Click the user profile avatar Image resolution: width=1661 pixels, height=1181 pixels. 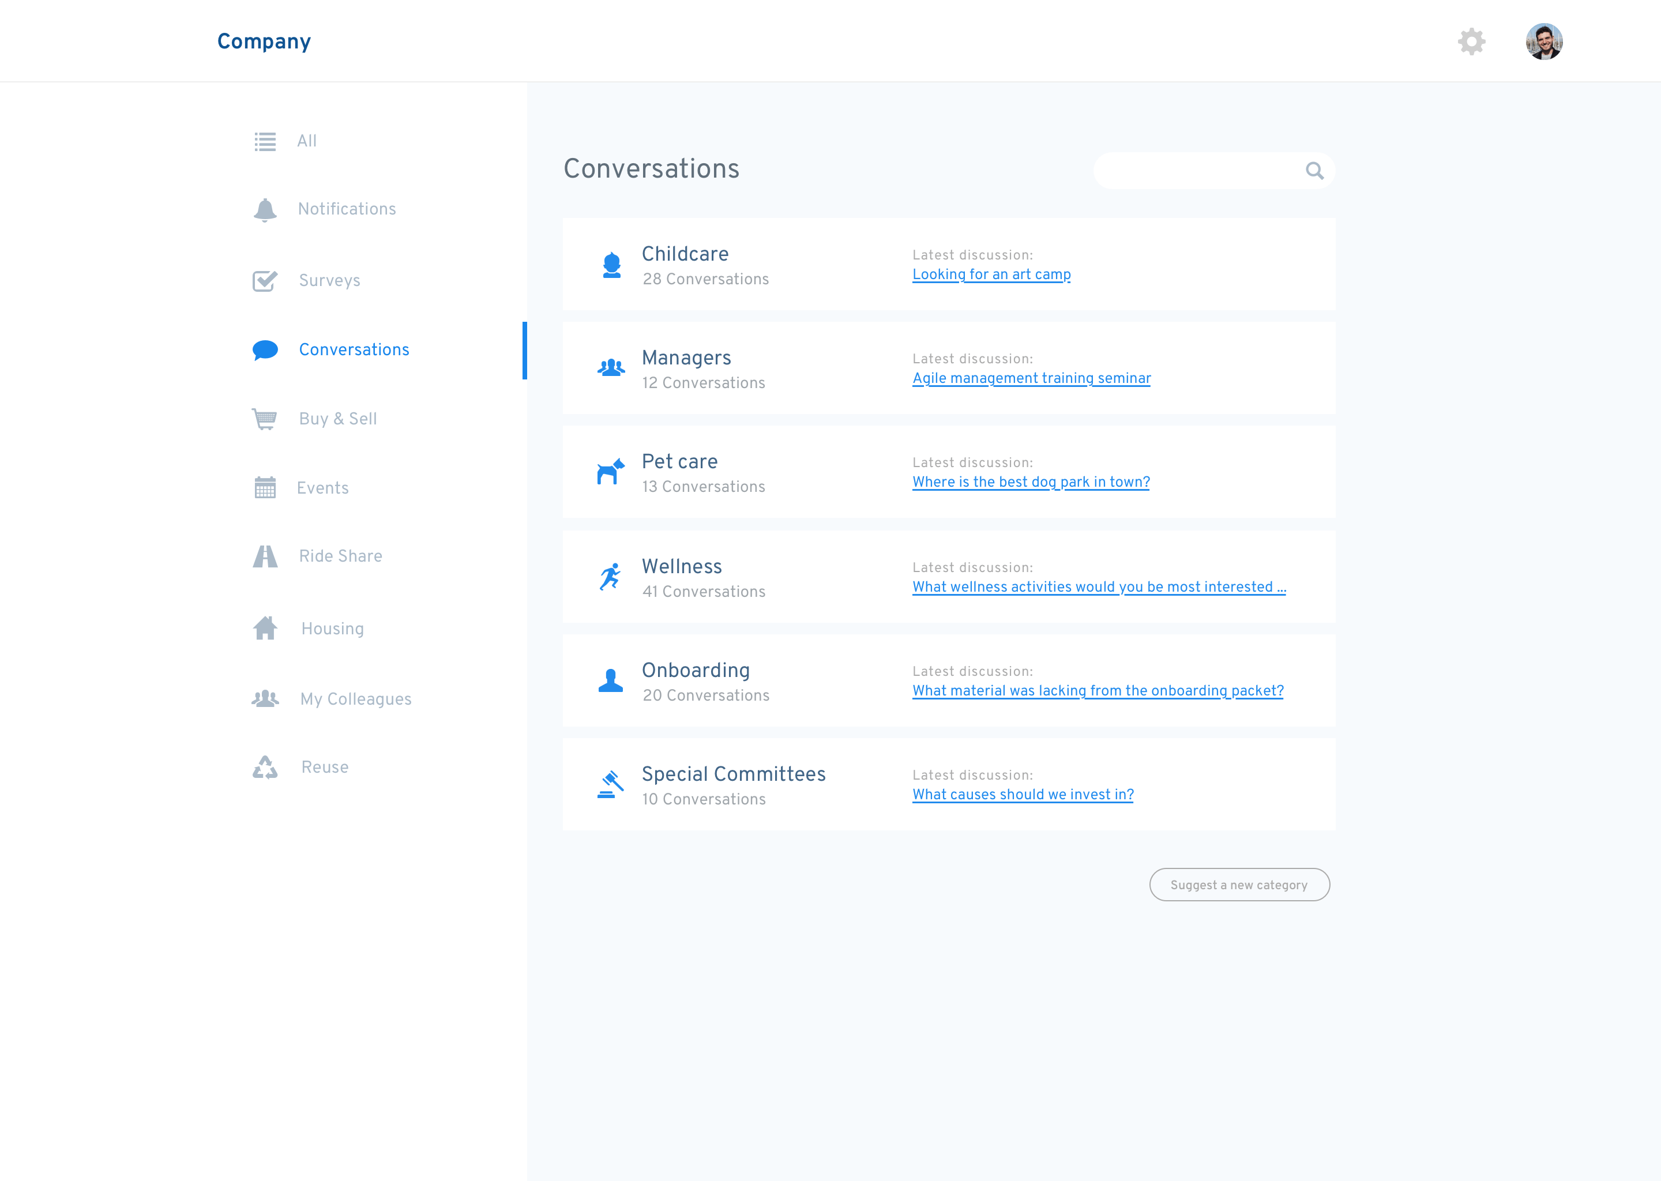pos(1543,42)
